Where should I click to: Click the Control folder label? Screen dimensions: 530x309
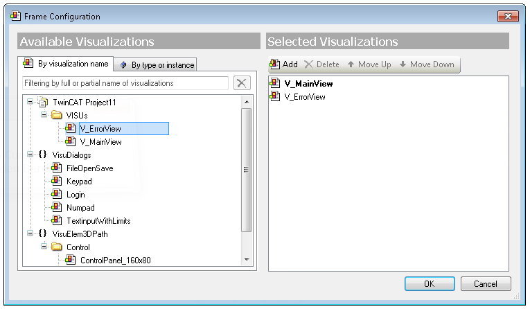pyautogui.click(x=78, y=247)
